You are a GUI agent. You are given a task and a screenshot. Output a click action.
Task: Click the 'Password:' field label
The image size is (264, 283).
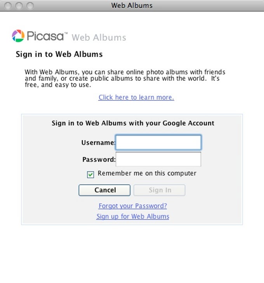99,159
